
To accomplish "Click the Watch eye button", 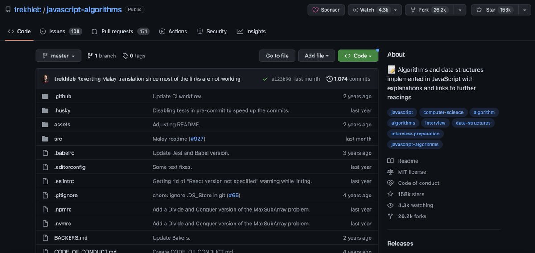I will 368,10.
